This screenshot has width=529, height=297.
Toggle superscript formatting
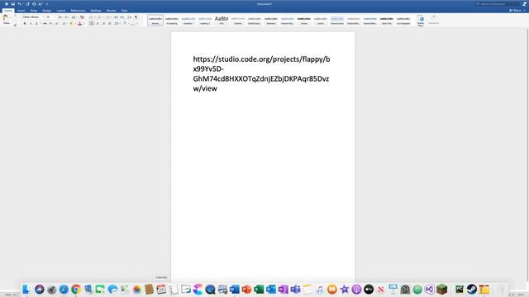pyautogui.click(x=56, y=24)
